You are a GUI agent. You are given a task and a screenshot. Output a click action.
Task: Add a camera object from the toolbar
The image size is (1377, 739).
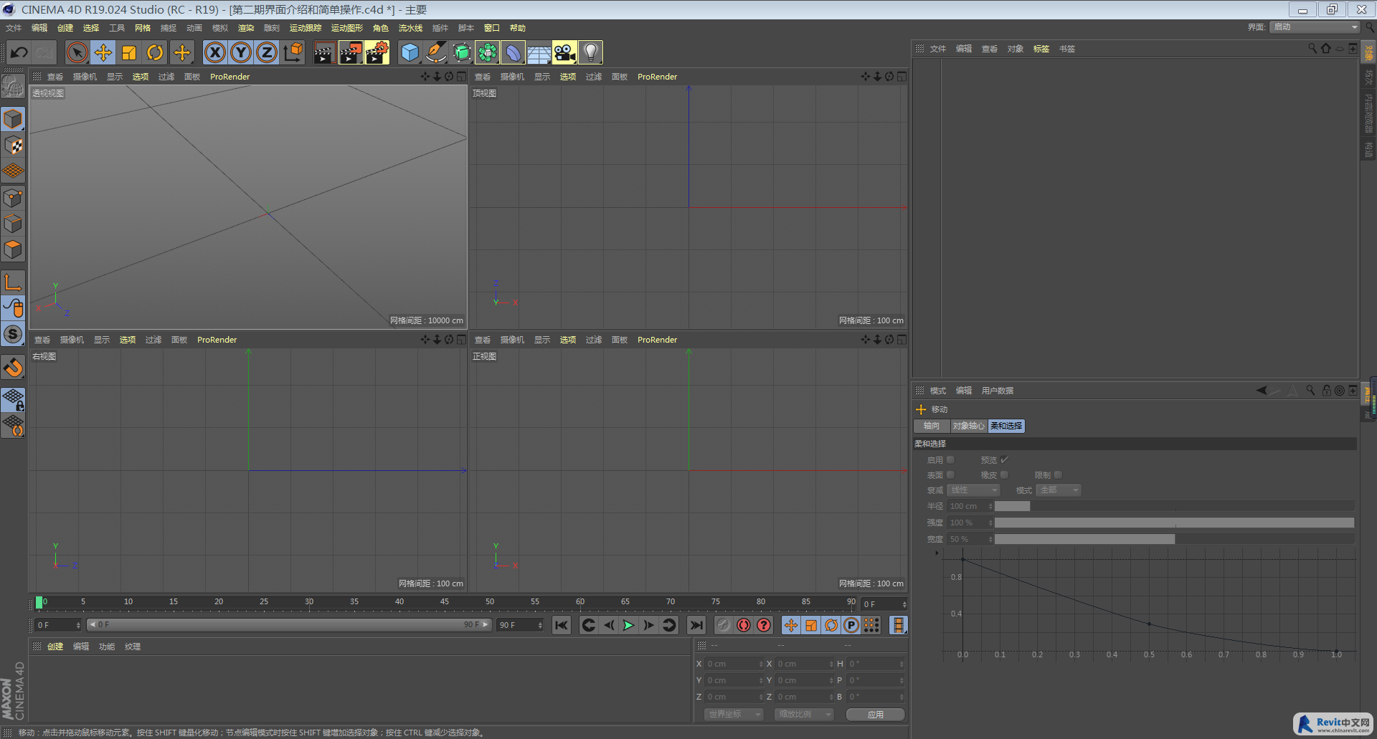[564, 52]
